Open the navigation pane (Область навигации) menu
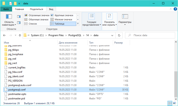Image resolution: width=178 pixels, height=106 pixels. 9,20
